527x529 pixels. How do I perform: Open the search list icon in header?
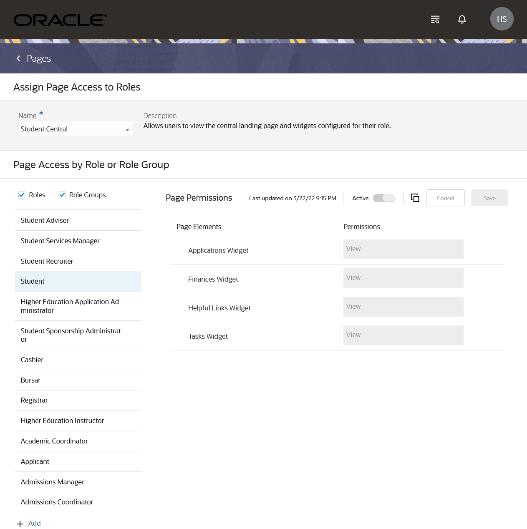pos(435,20)
